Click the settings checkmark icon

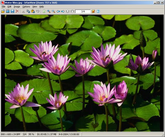pyautogui.click(x=93, y=11)
